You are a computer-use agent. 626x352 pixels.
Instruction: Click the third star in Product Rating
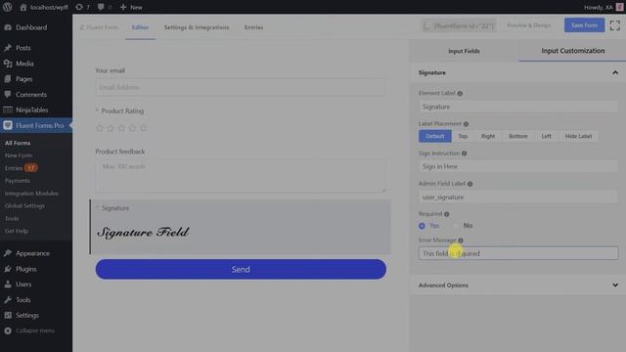click(x=121, y=128)
